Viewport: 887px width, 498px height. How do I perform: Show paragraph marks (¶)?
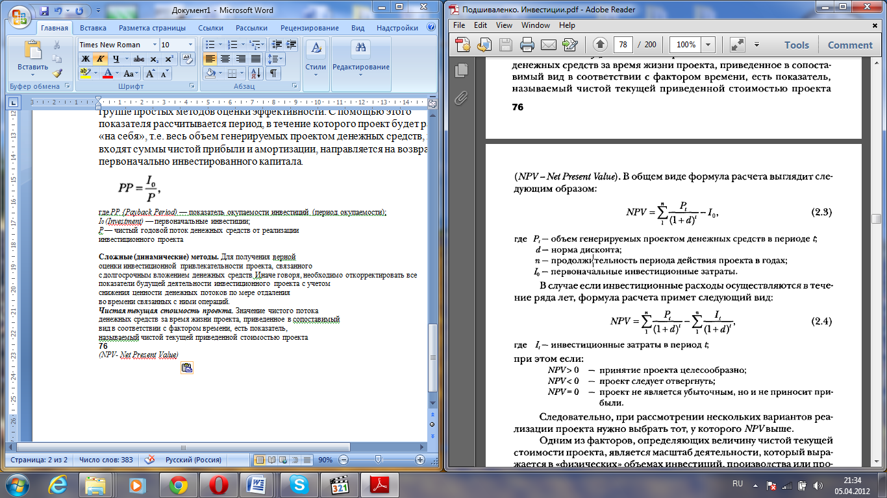click(273, 73)
